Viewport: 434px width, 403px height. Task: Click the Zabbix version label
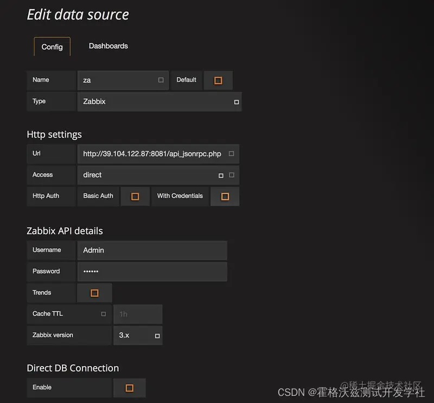(x=53, y=335)
